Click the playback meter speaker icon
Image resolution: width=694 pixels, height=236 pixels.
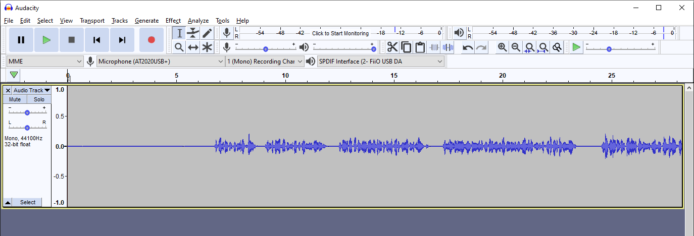[459, 33]
